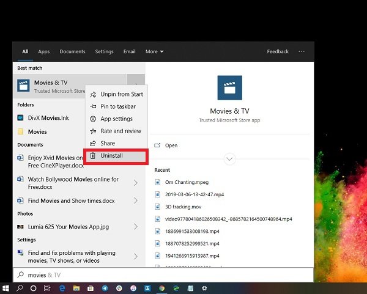The height and width of the screenshot is (294, 367).
Task: Click the DivX Movies.lnk icon
Action: 20,117
